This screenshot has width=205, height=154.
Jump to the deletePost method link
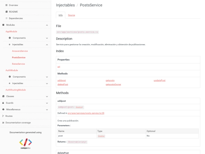(63, 84)
